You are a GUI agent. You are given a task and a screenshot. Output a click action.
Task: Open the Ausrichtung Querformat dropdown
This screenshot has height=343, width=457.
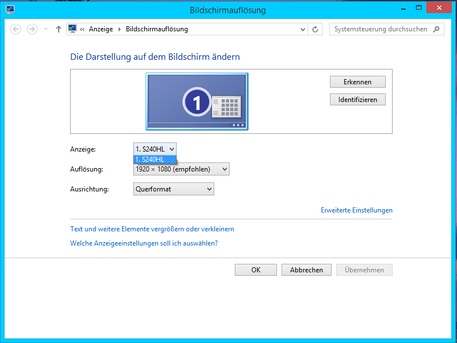coord(174,189)
